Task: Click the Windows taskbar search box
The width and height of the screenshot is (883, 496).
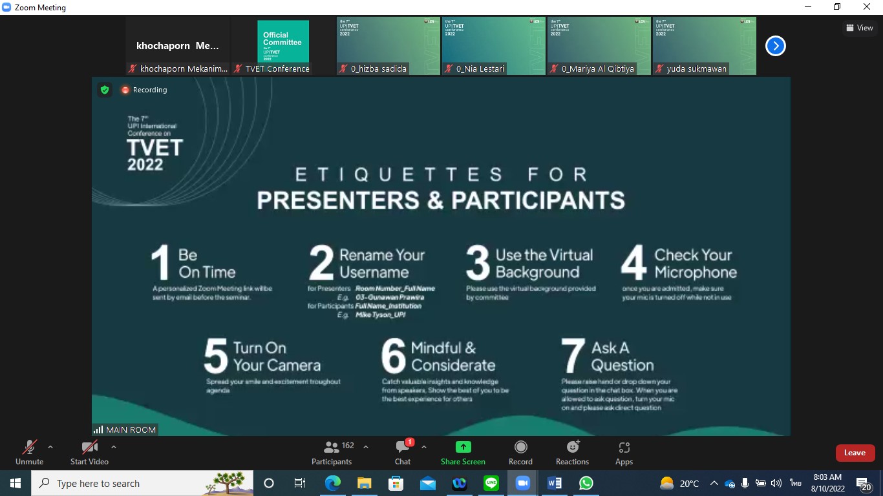Action: (x=142, y=483)
